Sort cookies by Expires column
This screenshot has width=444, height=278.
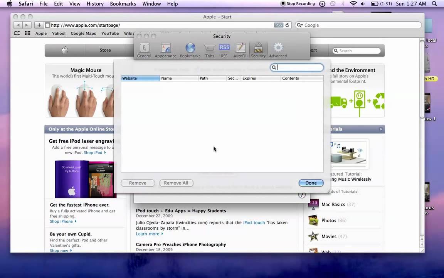click(x=261, y=78)
